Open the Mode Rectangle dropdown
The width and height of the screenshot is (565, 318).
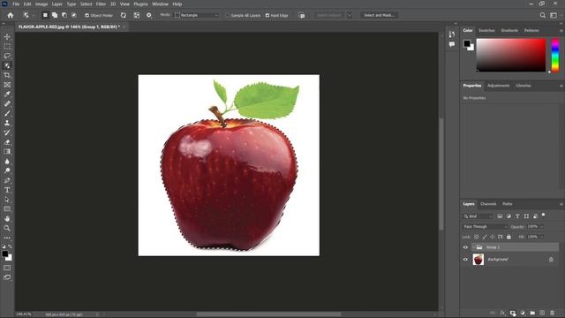pos(197,15)
